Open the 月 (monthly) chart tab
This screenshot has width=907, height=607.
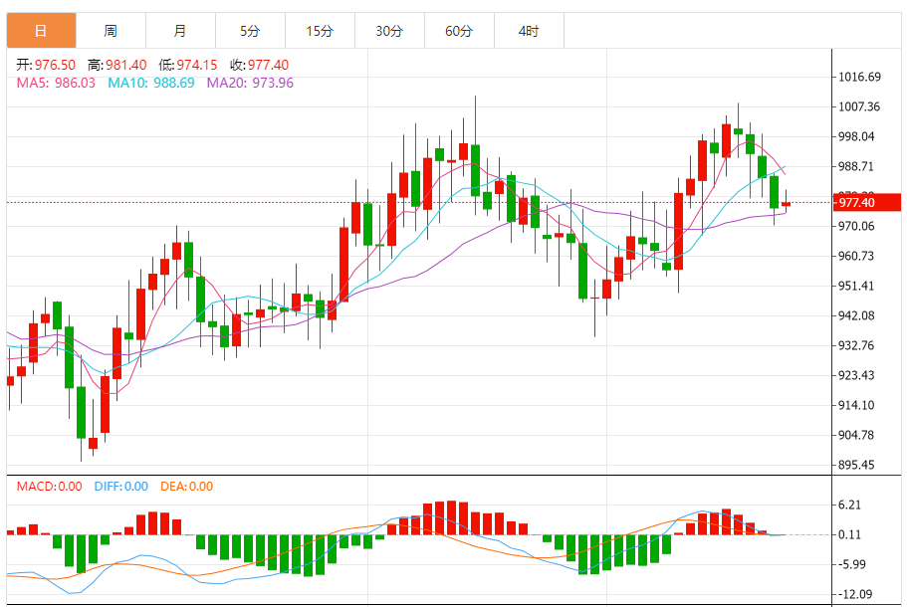coord(180,31)
